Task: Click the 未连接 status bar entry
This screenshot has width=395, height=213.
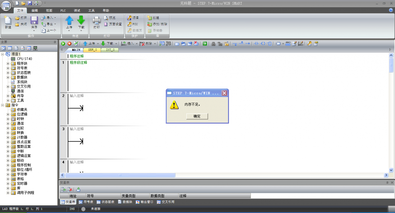Action: pyautogui.click(x=95, y=209)
